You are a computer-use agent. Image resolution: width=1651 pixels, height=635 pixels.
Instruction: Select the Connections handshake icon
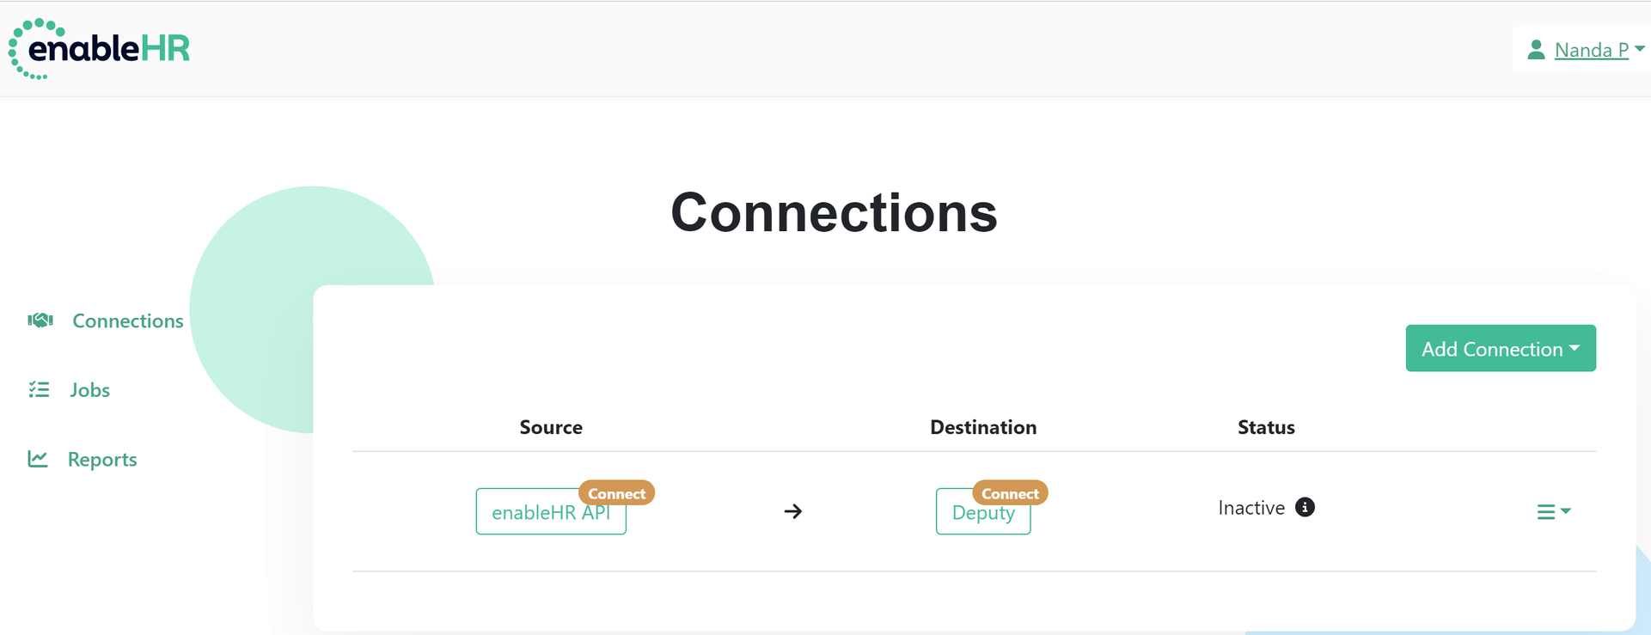[x=39, y=320]
